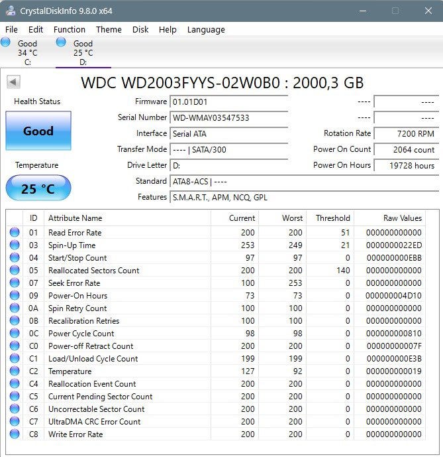443x457 pixels.
Task: Select the Seek Error Rate worst value 253
Action: pyautogui.click(x=295, y=283)
